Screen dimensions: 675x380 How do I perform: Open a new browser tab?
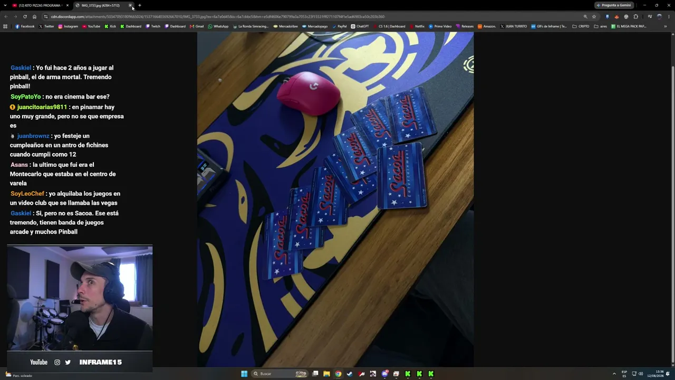pyautogui.click(x=140, y=5)
